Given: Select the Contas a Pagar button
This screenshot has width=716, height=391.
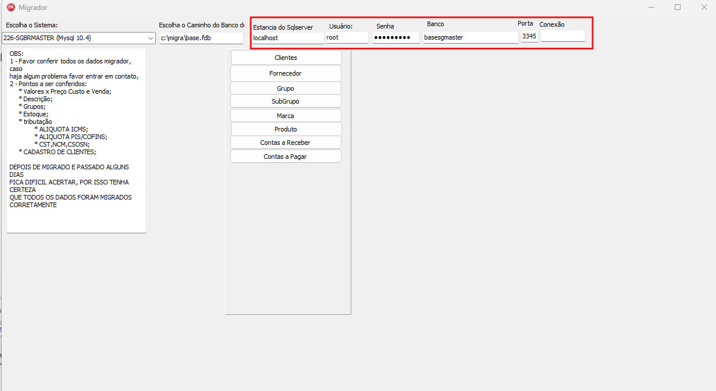Looking at the screenshot, I should (x=286, y=157).
